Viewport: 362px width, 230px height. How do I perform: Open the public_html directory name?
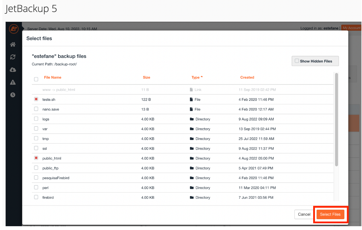point(52,158)
